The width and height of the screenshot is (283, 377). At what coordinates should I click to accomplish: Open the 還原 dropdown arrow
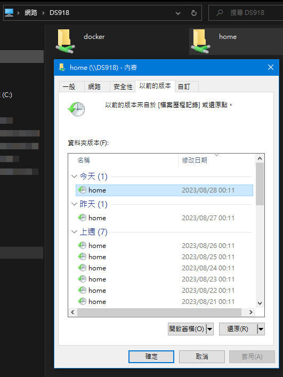coord(261,329)
